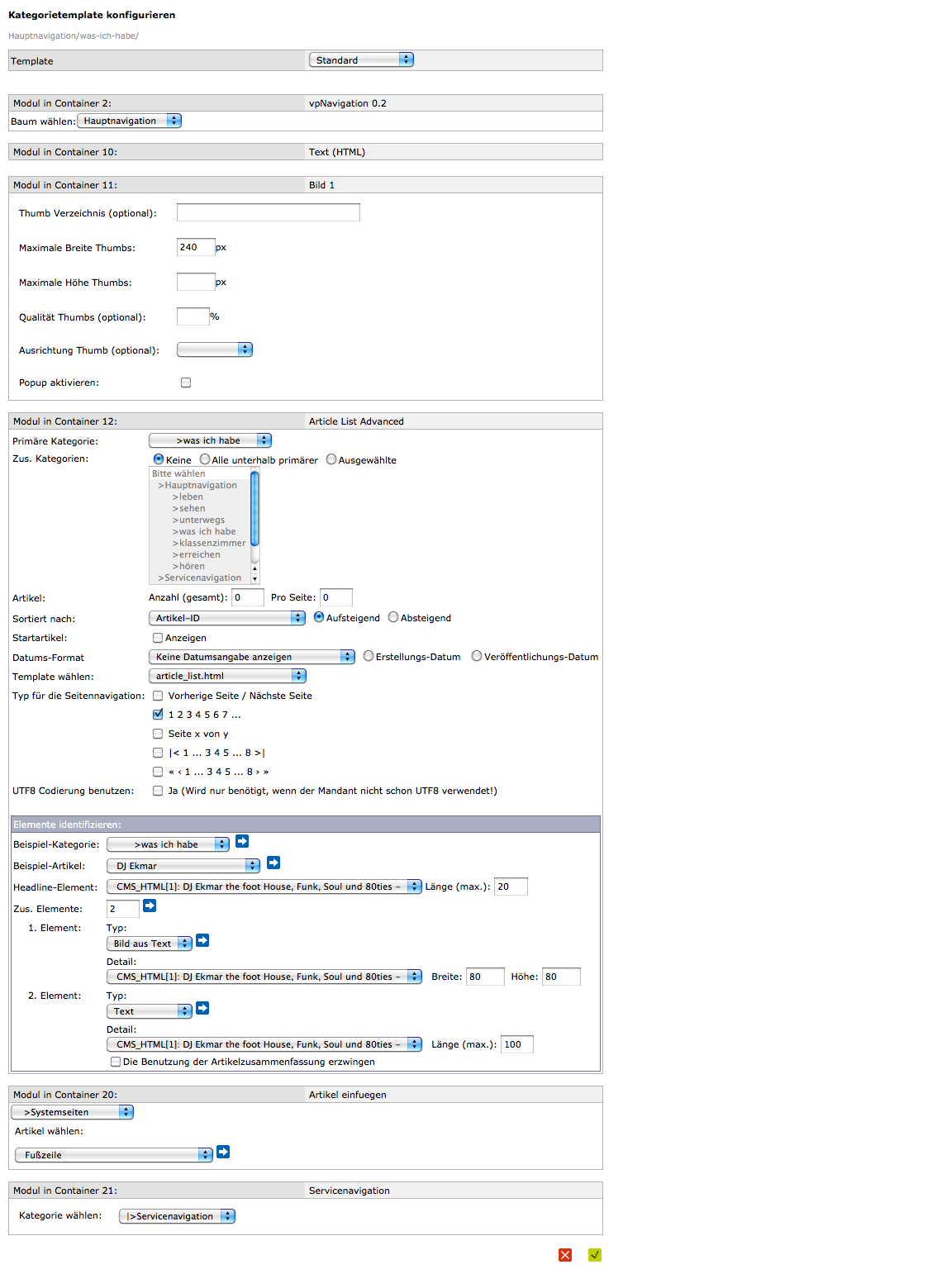
Task: Click arrow icon beside 2. Element Text type
Action: coord(202,1008)
